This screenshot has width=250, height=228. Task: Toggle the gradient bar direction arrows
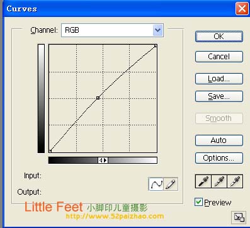[103, 161]
